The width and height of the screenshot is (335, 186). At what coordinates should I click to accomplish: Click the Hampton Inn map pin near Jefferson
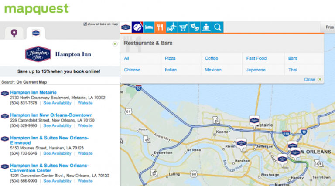point(241,144)
